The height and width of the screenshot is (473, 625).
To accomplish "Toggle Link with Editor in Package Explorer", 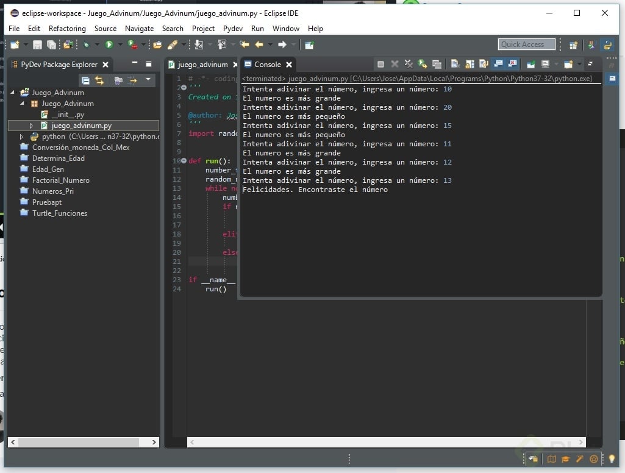I will click(x=99, y=80).
